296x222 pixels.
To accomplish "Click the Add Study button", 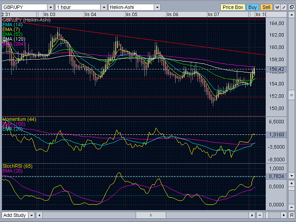I will [x=15, y=215].
